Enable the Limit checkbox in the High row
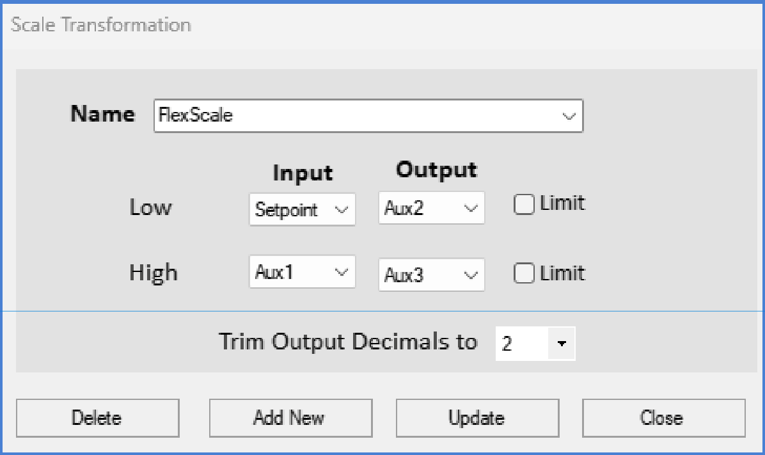 524,273
